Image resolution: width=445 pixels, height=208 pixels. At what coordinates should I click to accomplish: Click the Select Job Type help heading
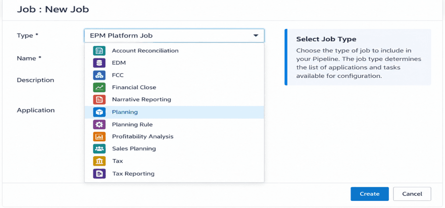326,39
